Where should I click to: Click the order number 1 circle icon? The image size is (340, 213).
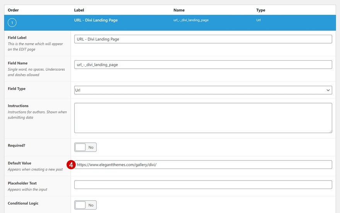click(12, 23)
